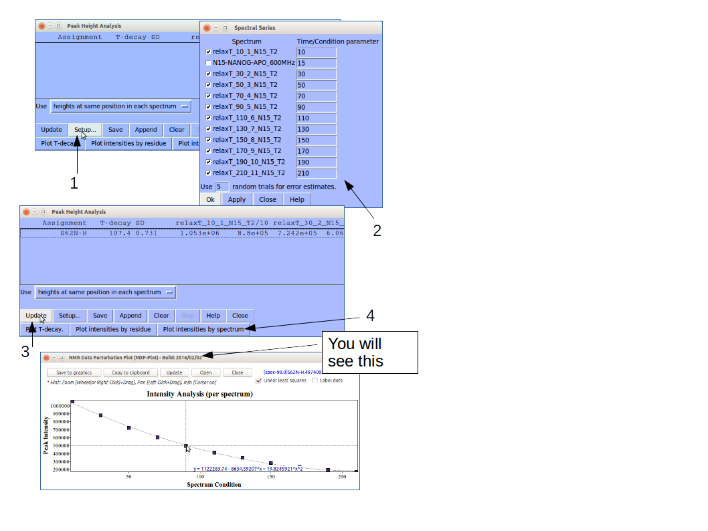The width and height of the screenshot is (708, 531).
Task: Click the Open button in the plot window
Action: tap(205, 373)
